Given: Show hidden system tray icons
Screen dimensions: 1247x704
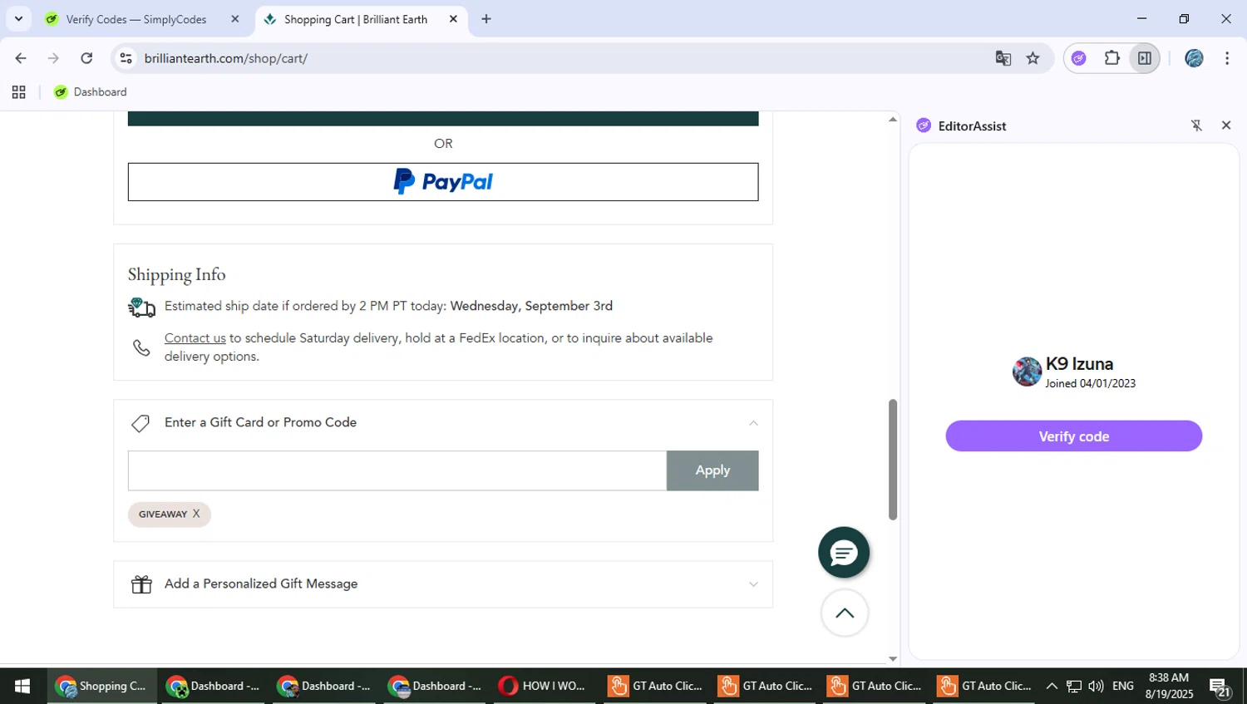Looking at the screenshot, I should pyautogui.click(x=1052, y=687).
